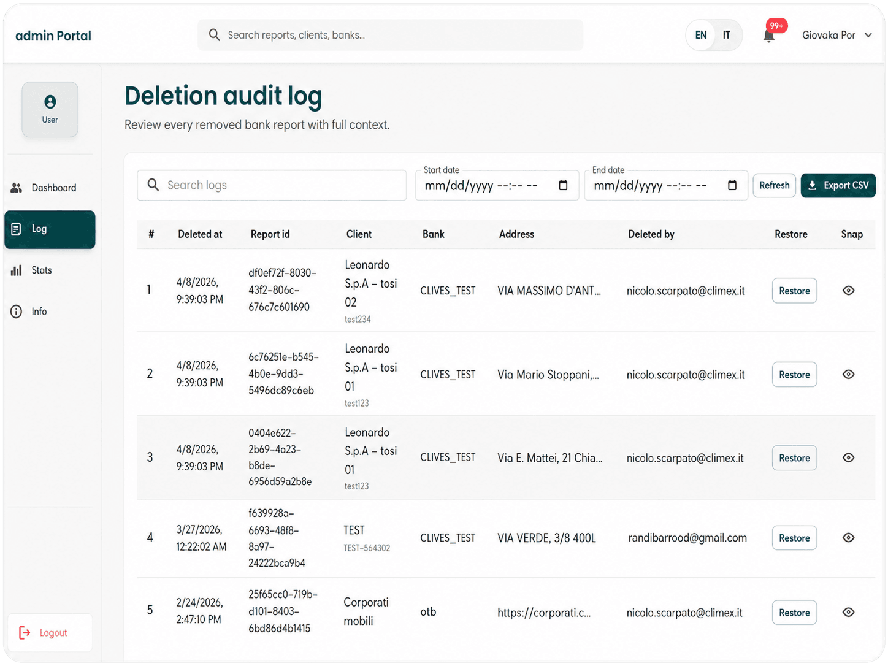Open the End date calendar picker icon

click(x=732, y=185)
